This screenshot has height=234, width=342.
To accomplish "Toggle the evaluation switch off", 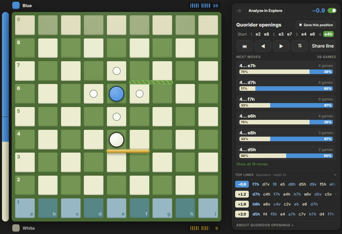I will click(332, 11).
